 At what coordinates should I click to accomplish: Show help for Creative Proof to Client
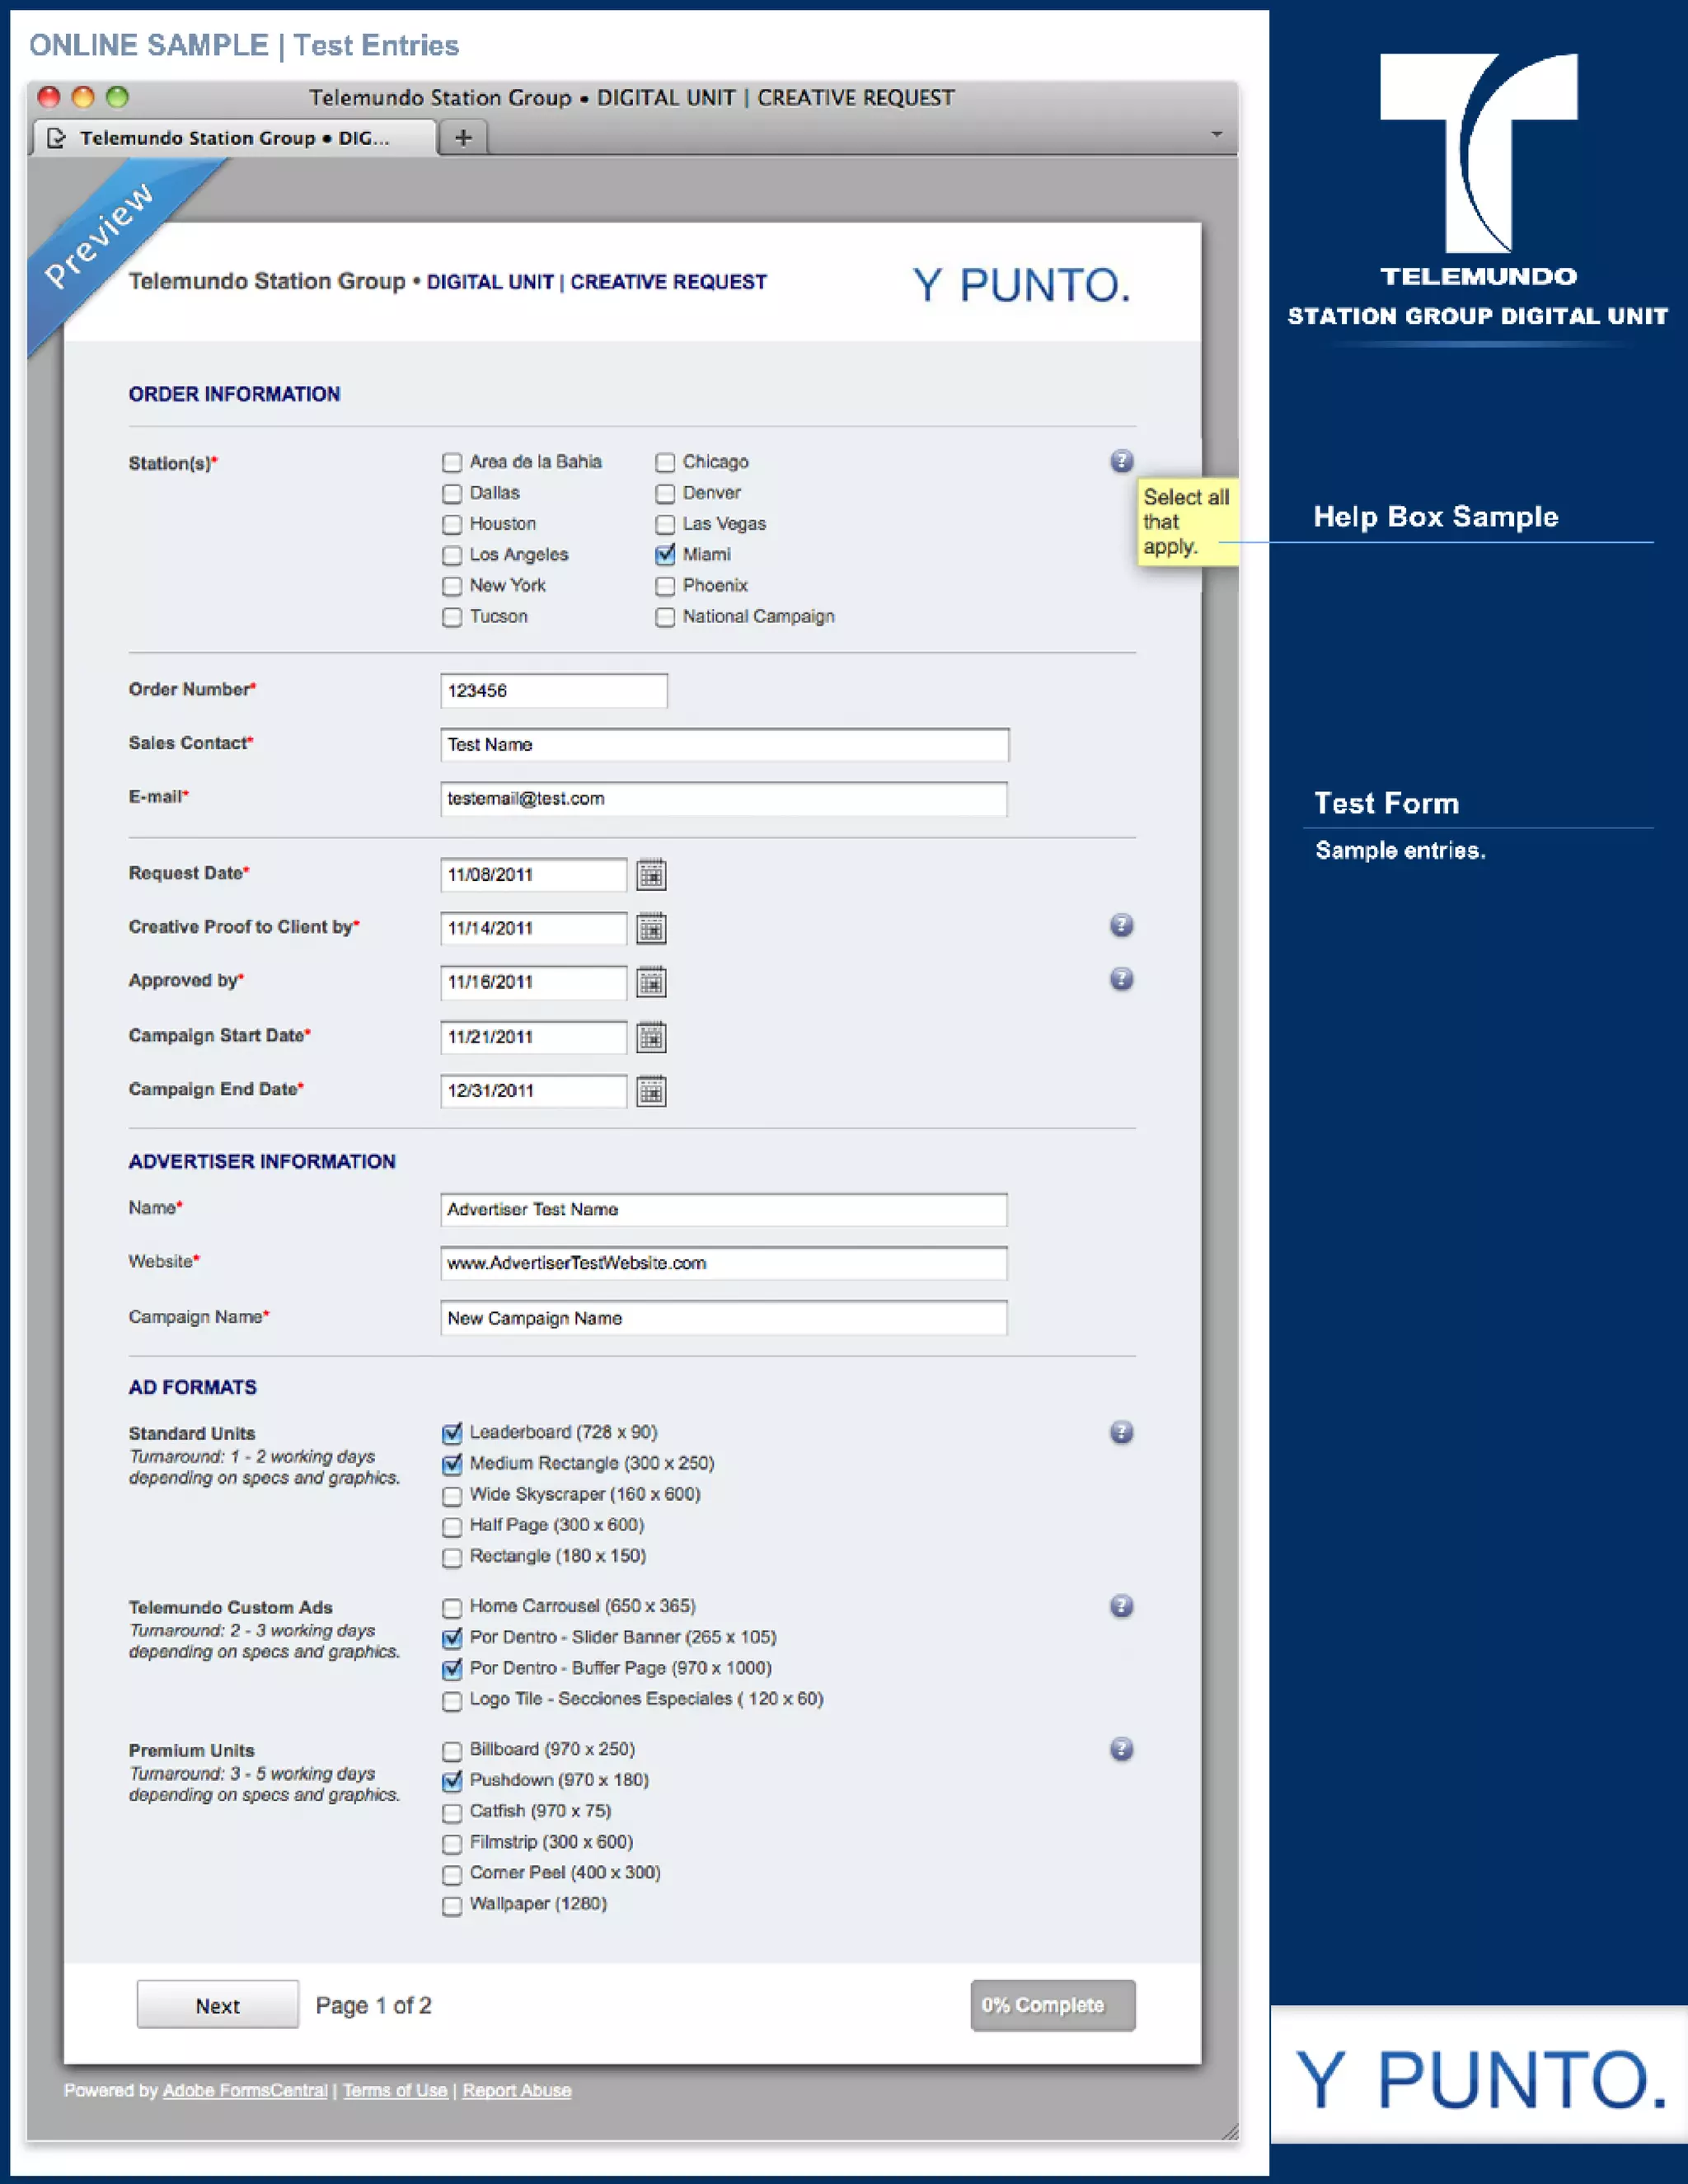(1121, 925)
